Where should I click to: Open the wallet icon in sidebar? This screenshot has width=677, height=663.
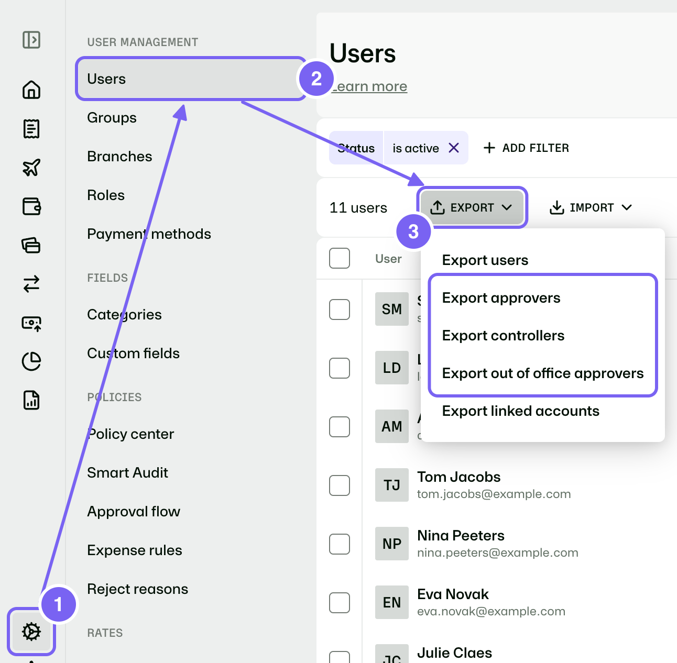tap(31, 206)
